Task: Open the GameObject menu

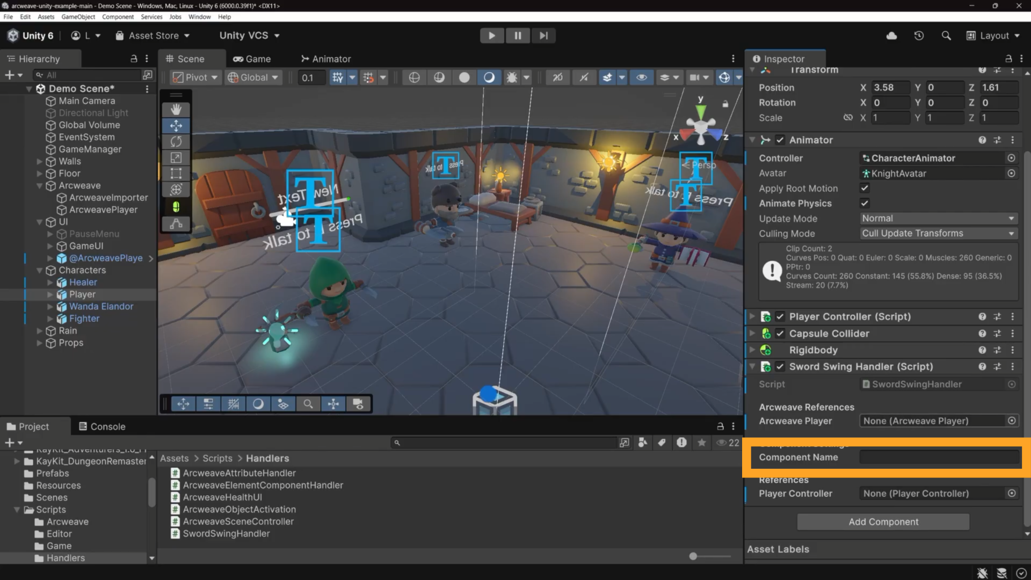Action: [x=78, y=17]
